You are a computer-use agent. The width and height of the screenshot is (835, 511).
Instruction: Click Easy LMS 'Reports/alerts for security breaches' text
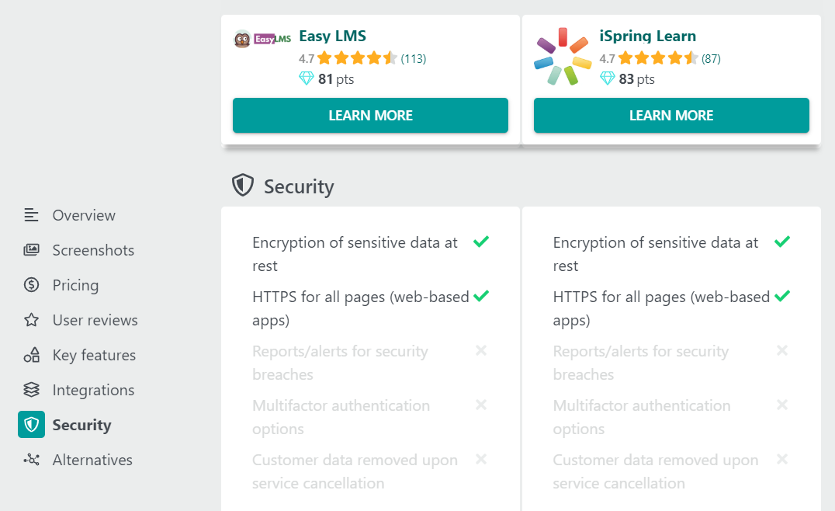[x=340, y=363]
